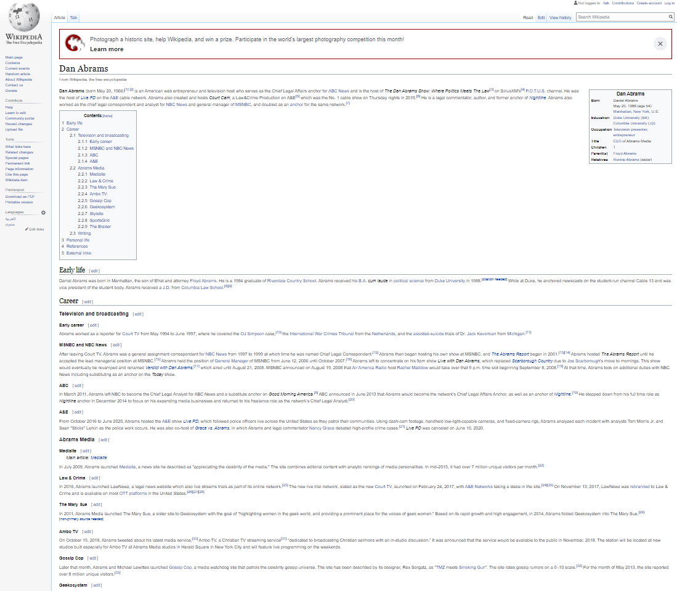
Task: Open the Rachel Maddow link
Action: [412, 368]
